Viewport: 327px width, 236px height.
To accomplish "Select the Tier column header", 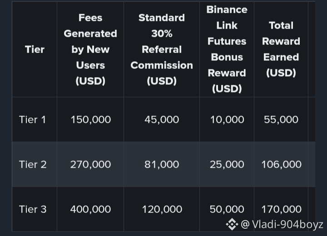I will tap(35, 49).
